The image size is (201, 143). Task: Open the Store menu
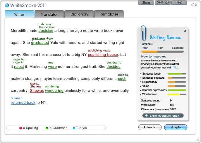pos(146,2)
